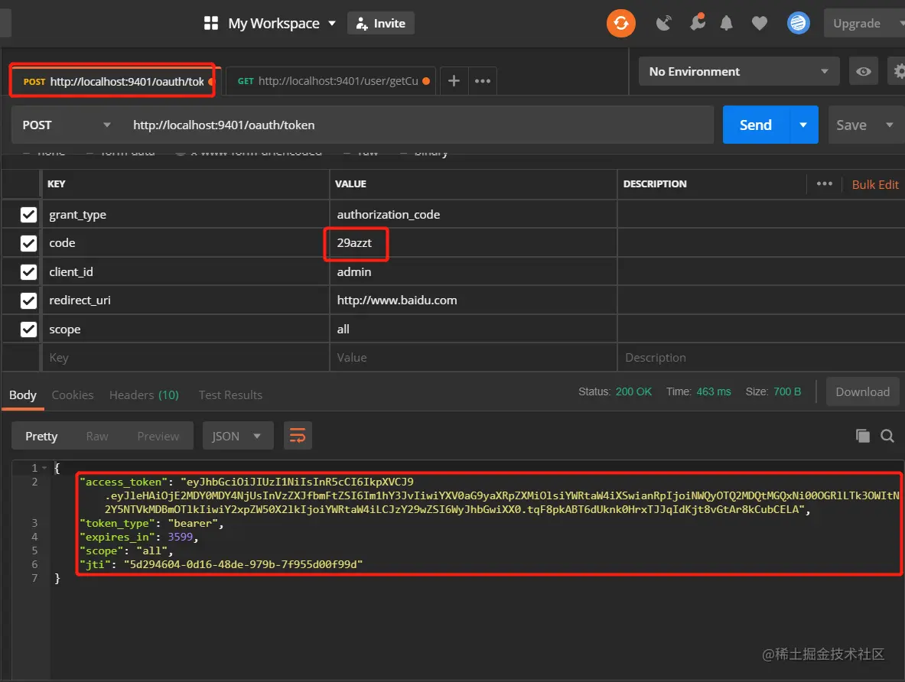Screen dimensions: 905x682
Task: Toggle response line wrap icon
Action: tap(298, 436)
